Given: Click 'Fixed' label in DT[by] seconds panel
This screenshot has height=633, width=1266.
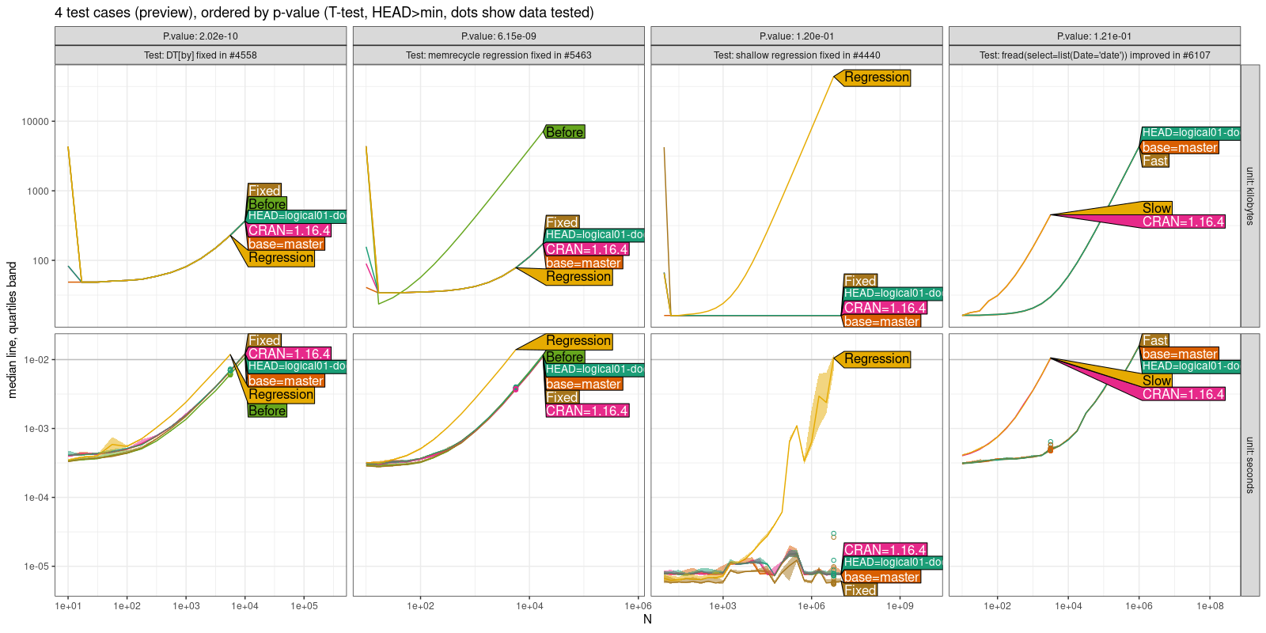Looking at the screenshot, I should (x=264, y=340).
